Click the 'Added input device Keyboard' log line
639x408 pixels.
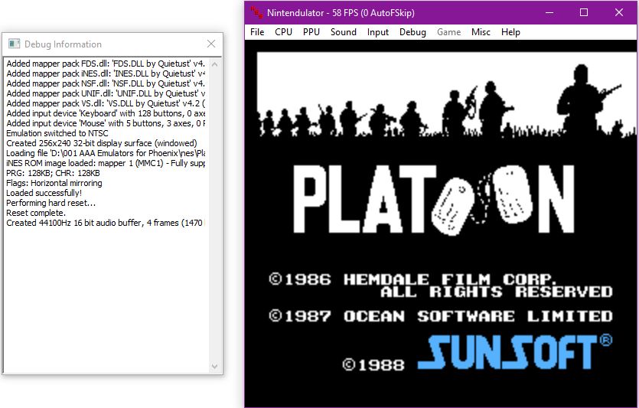[106, 113]
